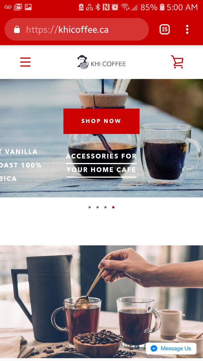Open the shopping cart
203x361 pixels.
tap(177, 62)
